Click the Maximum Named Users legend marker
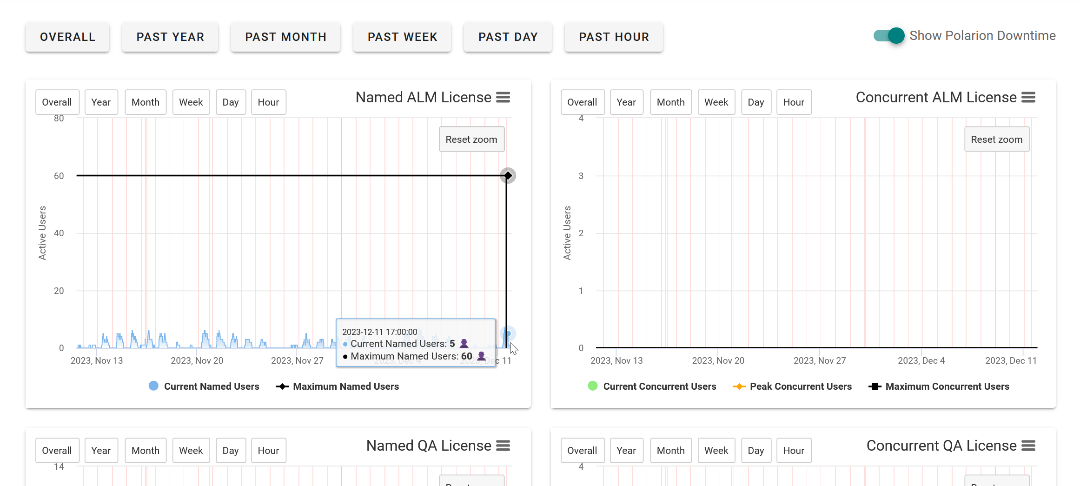Viewport: 1080px width, 486px height. click(x=282, y=386)
